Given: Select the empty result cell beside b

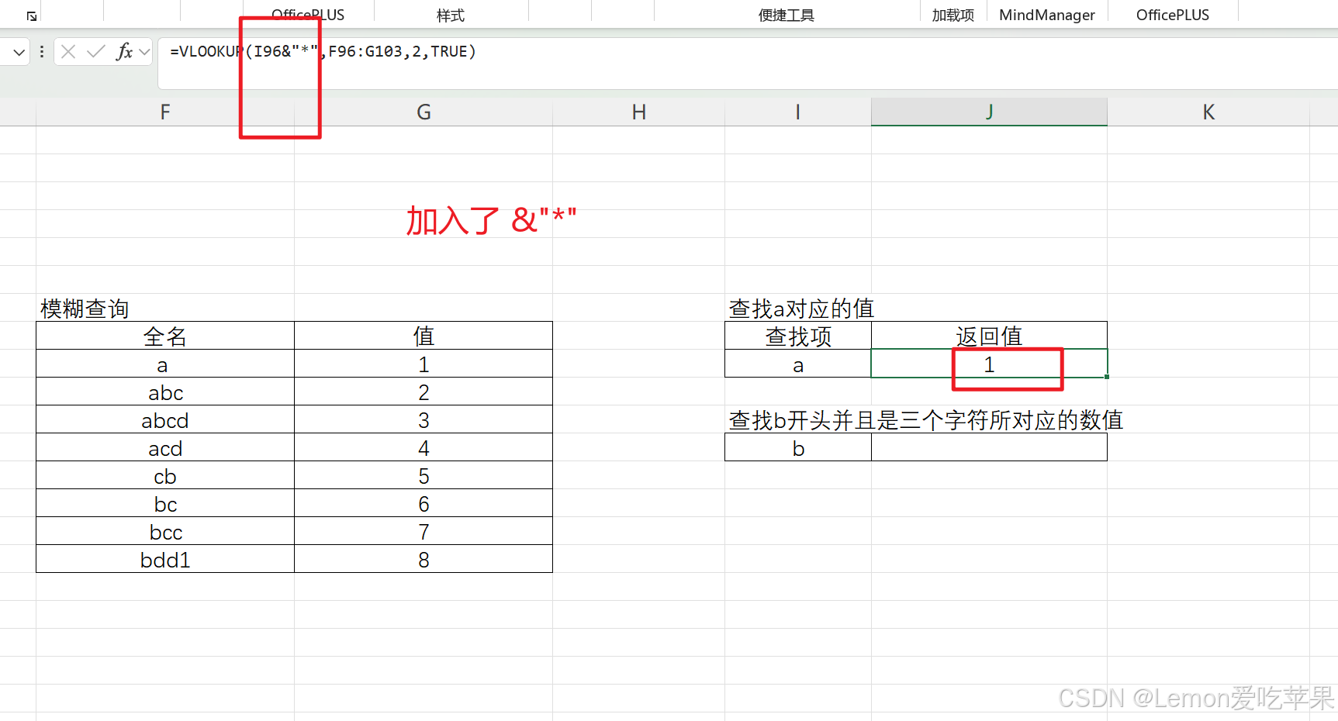Looking at the screenshot, I should coord(989,447).
